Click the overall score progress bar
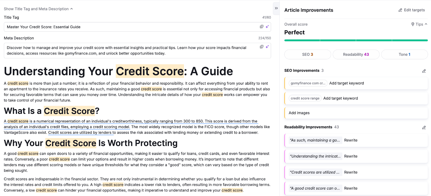This screenshot has width=431, height=196. [x=356, y=40]
